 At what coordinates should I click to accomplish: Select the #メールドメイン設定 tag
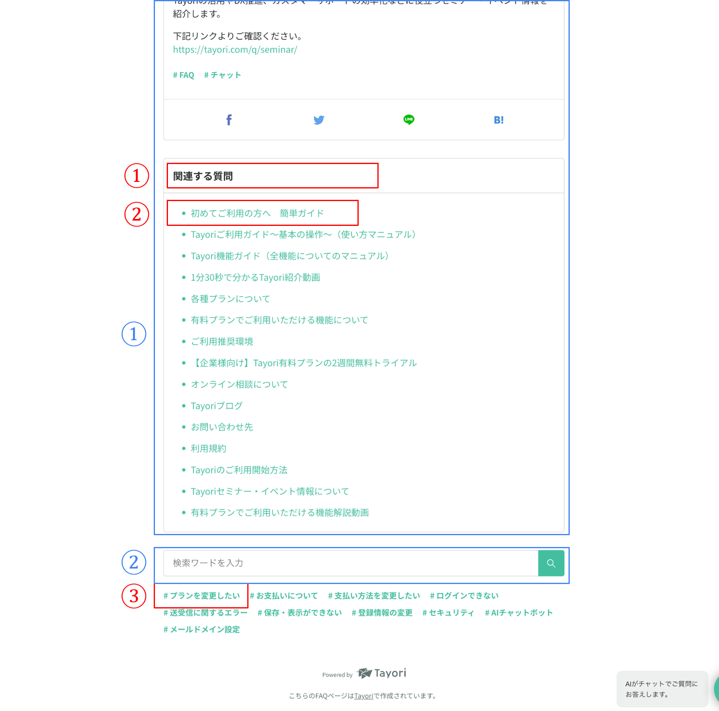(x=202, y=630)
